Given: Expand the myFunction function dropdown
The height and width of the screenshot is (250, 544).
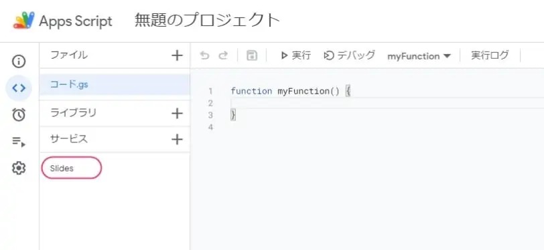Looking at the screenshot, I should pyautogui.click(x=419, y=56).
